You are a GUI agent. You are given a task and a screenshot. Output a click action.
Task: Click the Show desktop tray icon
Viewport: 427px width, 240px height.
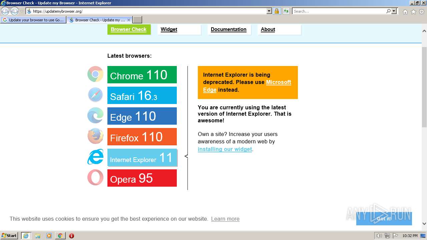point(423,236)
